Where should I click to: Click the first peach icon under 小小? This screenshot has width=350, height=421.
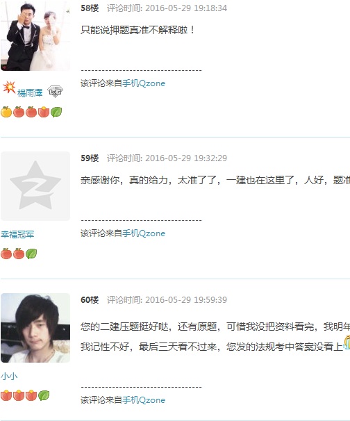point(6,395)
